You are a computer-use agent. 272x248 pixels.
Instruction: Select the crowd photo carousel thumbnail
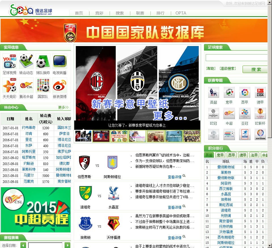pyautogui.click(x=192, y=136)
